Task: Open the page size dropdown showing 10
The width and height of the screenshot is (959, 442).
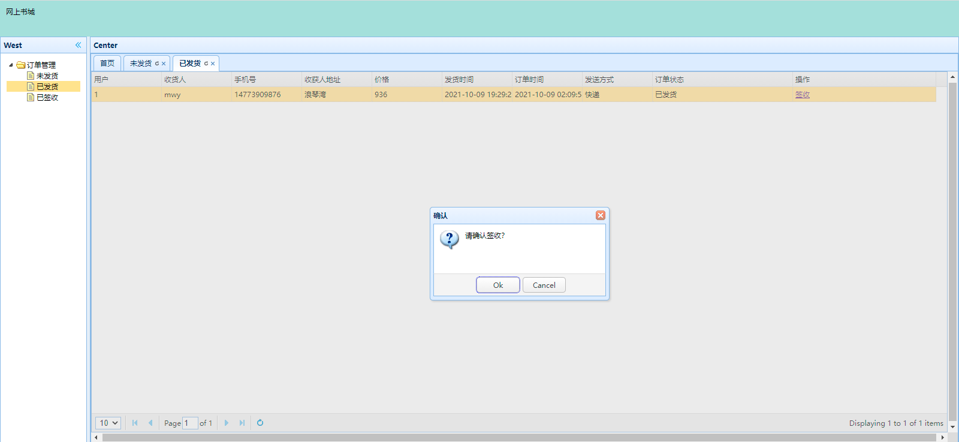Action: (108, 423)
